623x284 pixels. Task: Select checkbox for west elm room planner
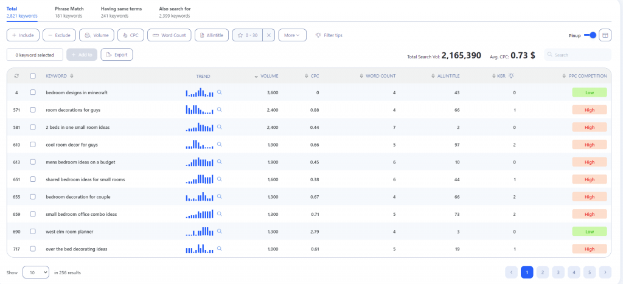[x=33, y=231]
